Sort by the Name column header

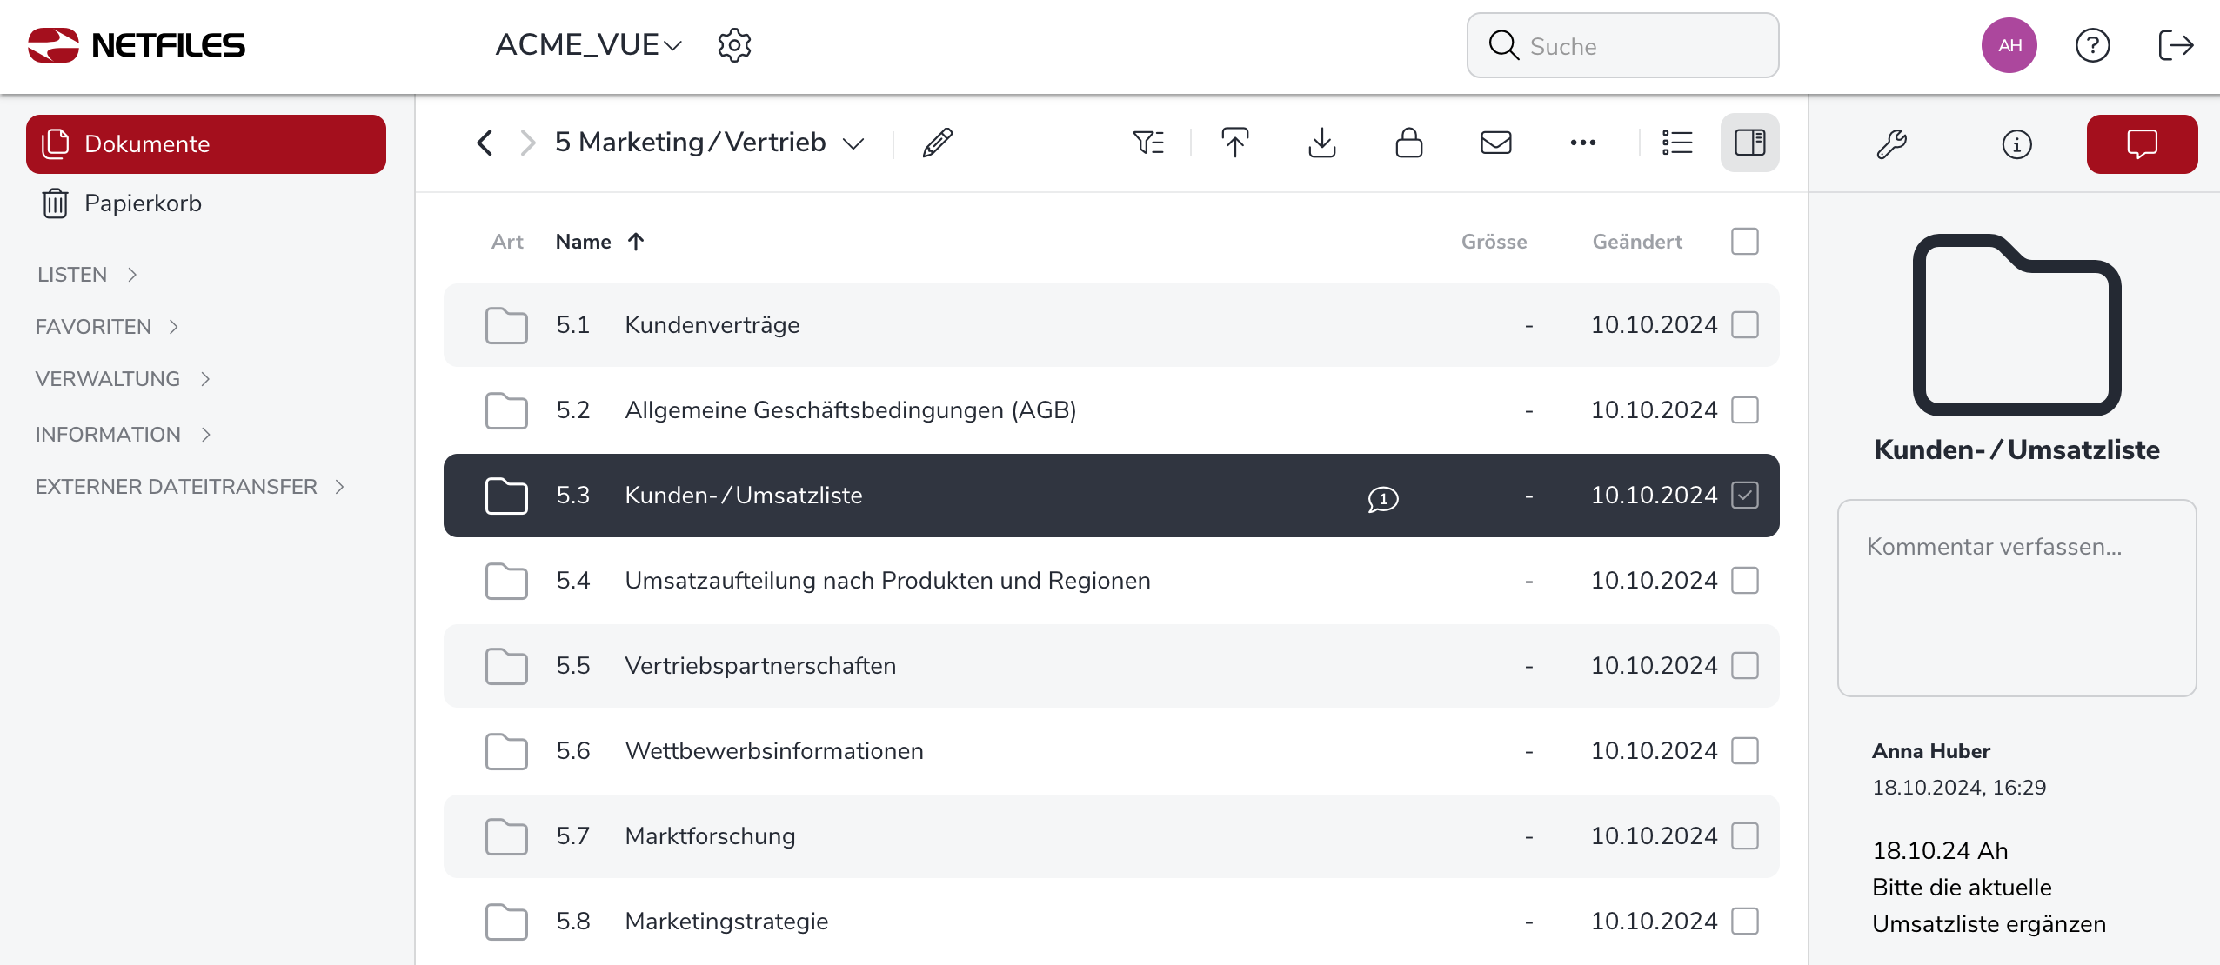584,242
